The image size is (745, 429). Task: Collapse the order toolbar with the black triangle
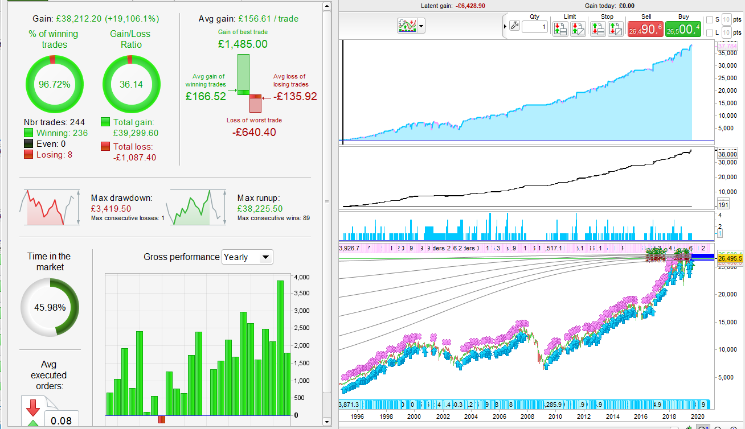point(505,26)
